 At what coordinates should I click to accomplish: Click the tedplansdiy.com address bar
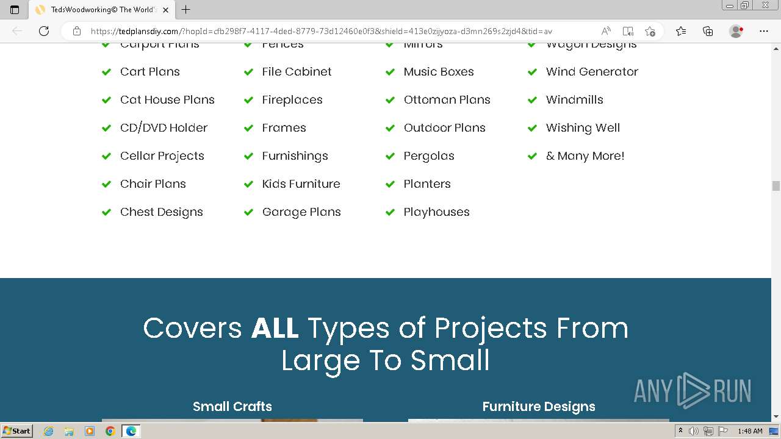click(x=322, y=31)
